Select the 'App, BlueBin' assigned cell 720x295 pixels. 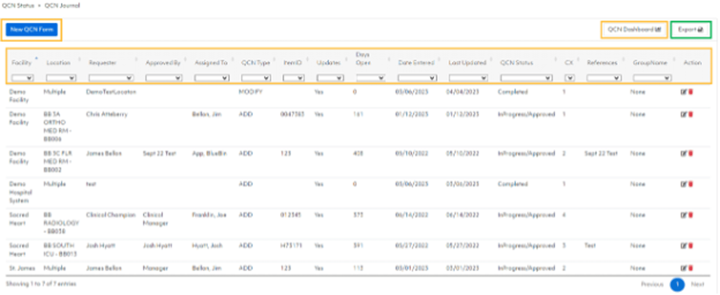pyautogui.click(x=210, y=153)
